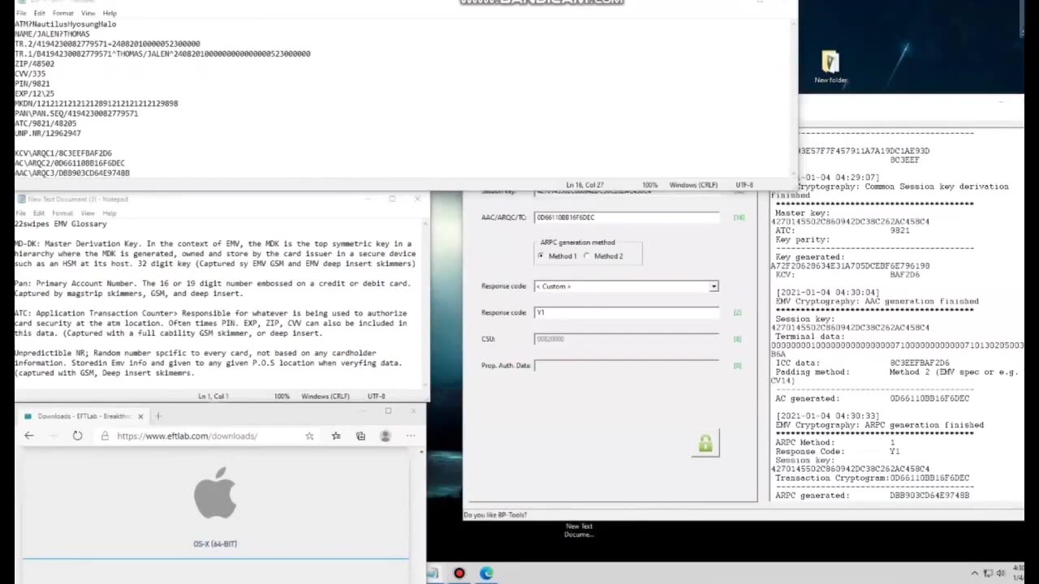Screen dimensions: 1039x584
Task: Click the lock icon beside the EFTLab URL
Action: [105, 436]
